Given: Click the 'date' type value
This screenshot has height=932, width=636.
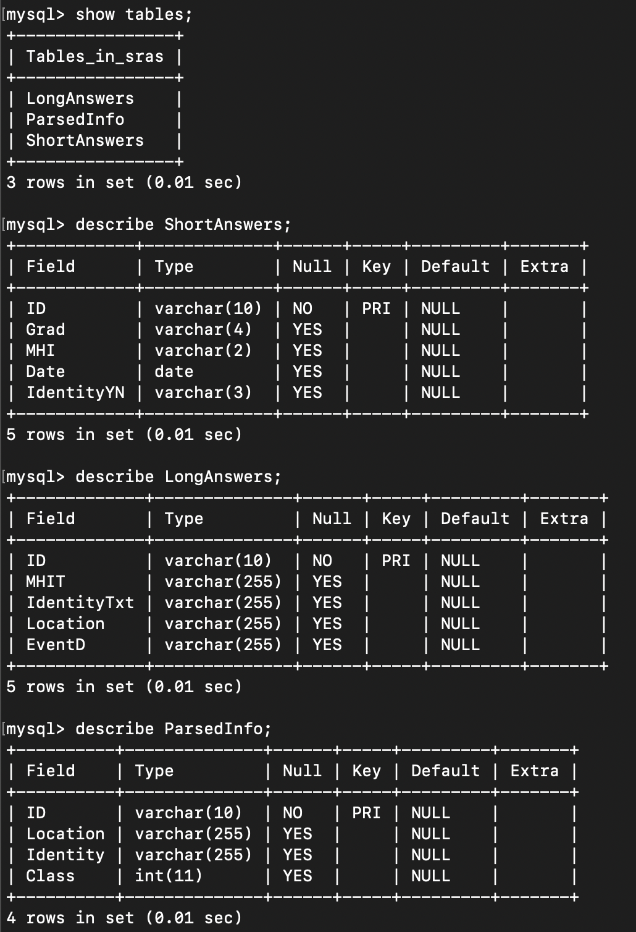Looking at the screenshot, I should coord(174,372).
